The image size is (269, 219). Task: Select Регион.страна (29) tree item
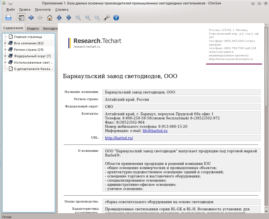29,50
